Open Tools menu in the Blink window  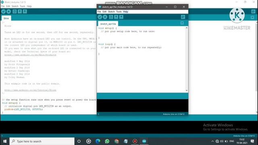tap(23, 6)
